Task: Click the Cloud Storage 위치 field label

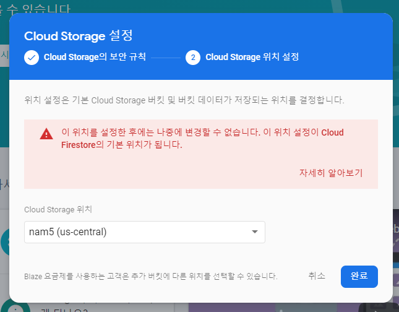Action: tap(58, 209)
